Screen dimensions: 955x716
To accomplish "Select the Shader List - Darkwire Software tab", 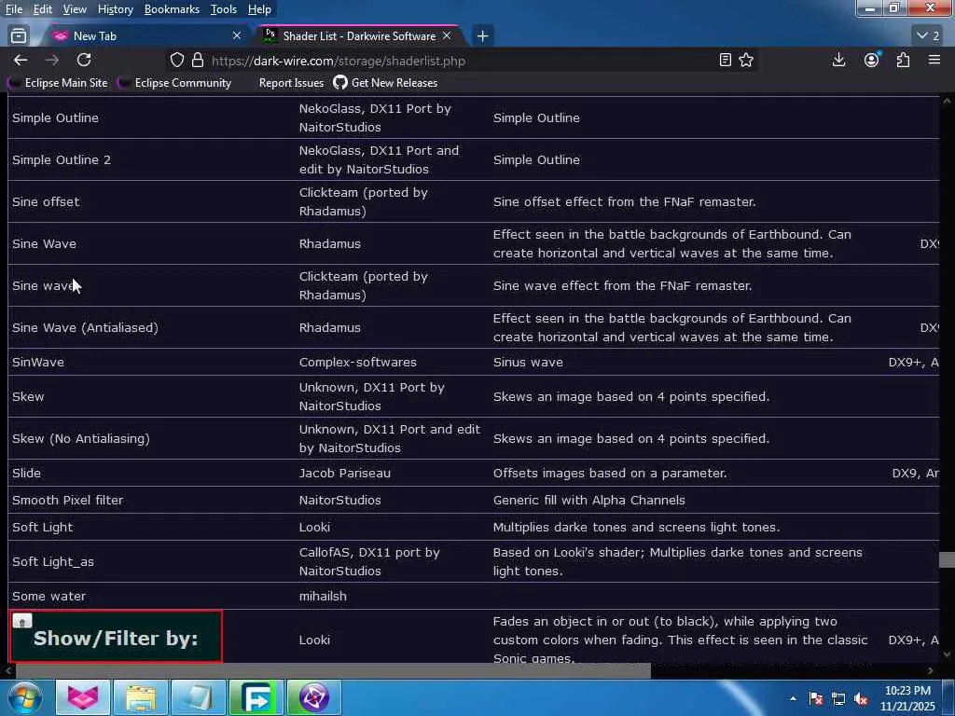I will (x=358, y=36).
